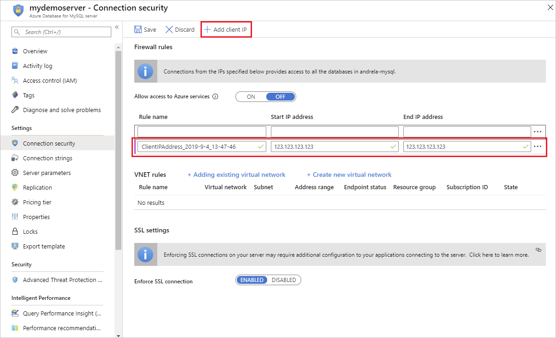
Task: Open the Activity log
Action: [x=38, y=66]
